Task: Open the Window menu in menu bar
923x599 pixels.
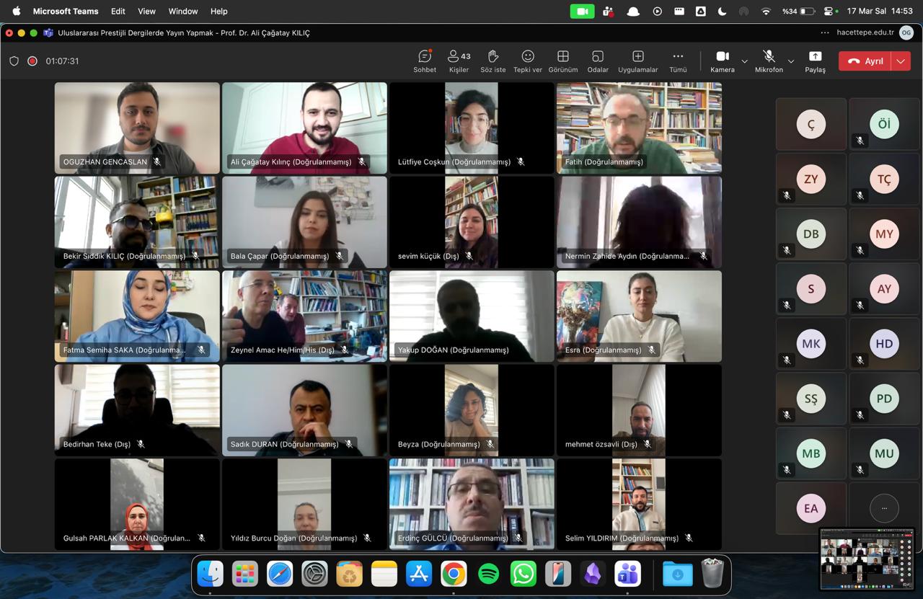Action: click(183, 11)
